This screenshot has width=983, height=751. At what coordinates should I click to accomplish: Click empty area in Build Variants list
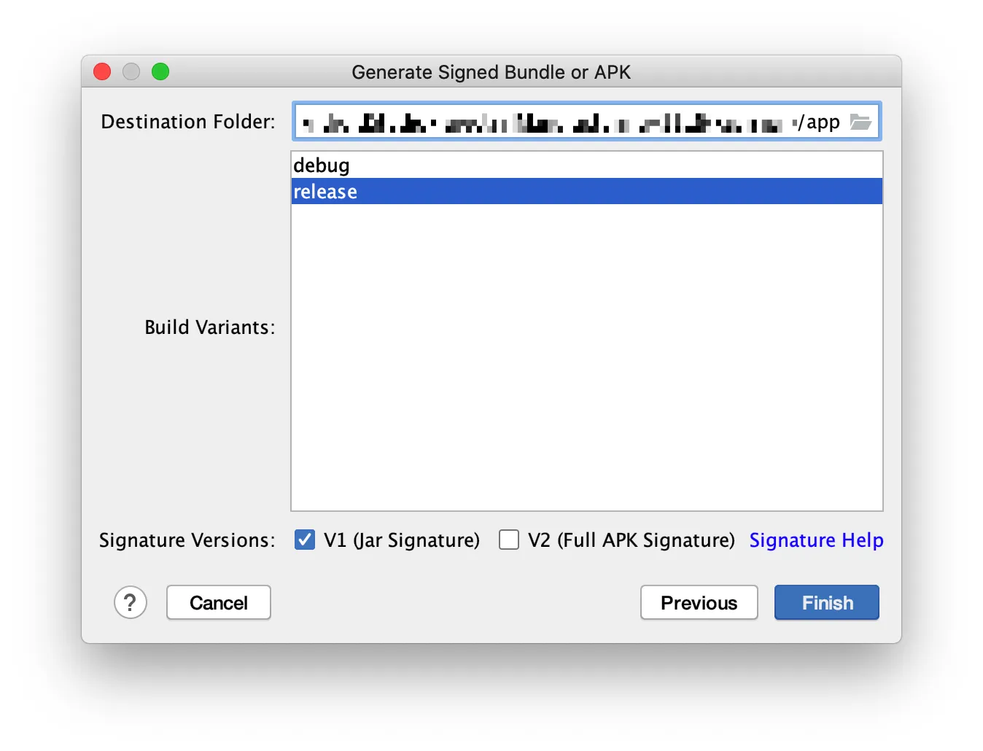[x=587, y=357]
